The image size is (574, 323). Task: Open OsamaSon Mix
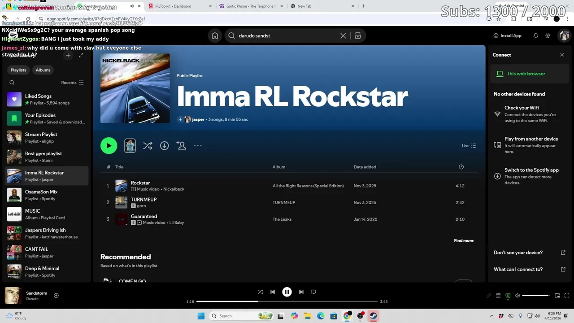pos(47,195)
